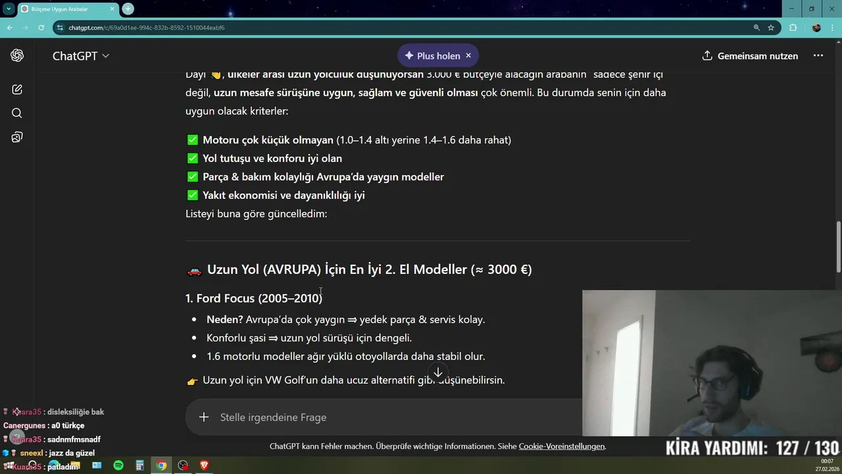
Task: Click Yol tutuşu ve konforu iyi olan line
Action: coord(264,158)
